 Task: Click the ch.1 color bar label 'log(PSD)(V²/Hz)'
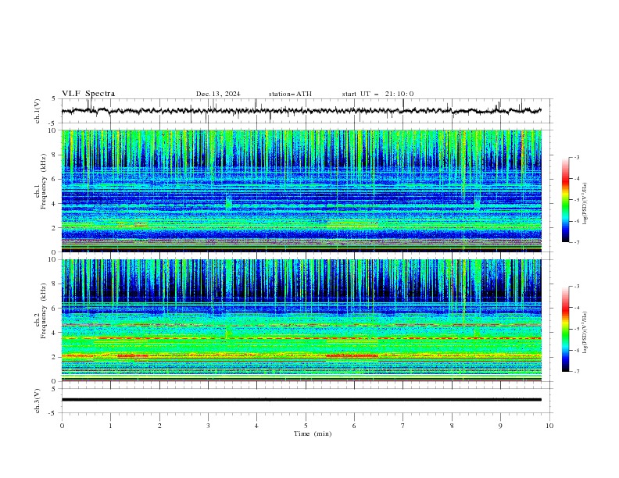585,204
